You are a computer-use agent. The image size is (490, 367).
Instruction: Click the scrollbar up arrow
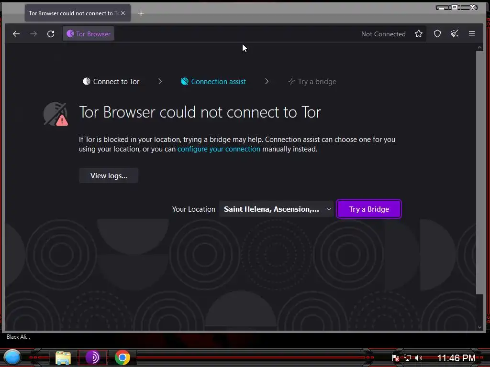tap(479, 47)
